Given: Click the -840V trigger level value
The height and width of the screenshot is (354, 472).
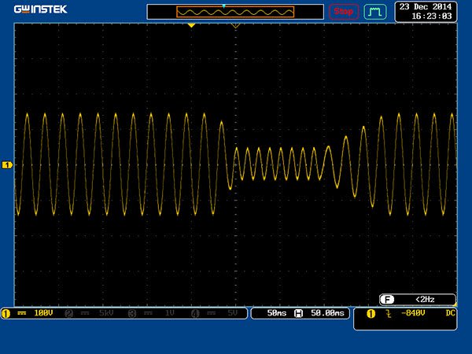Looking at the screenshot, I should tap(413, 313).
